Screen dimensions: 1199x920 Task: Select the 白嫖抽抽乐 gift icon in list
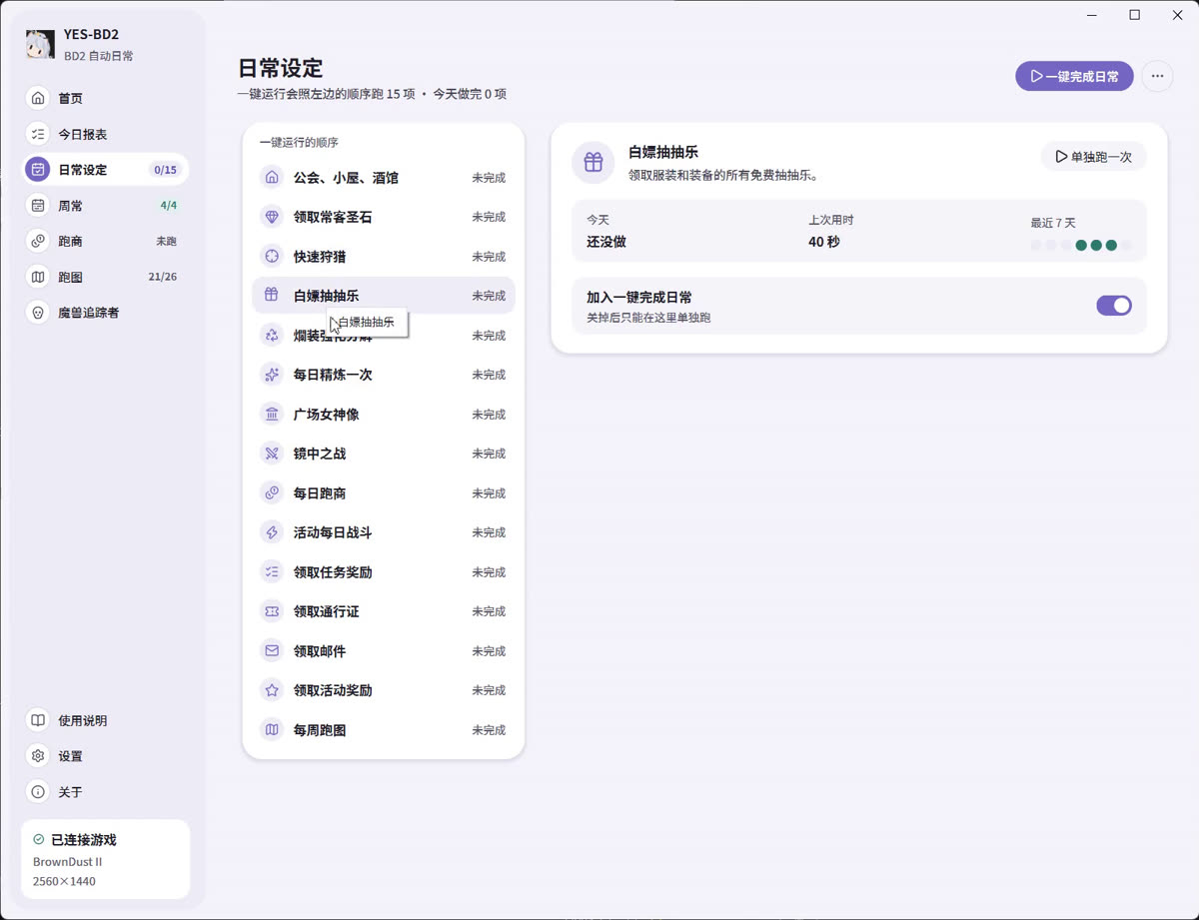271,296
